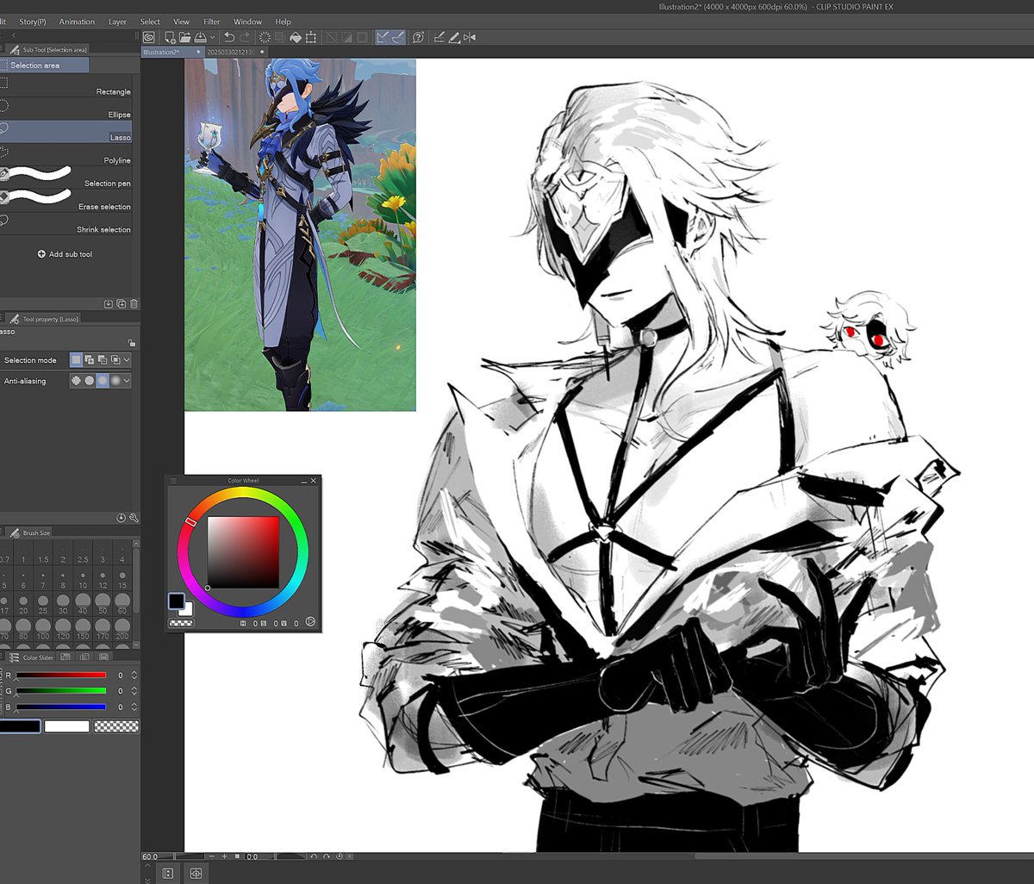
Task: Click the red R color slider
Action: [x=61, y=675]
